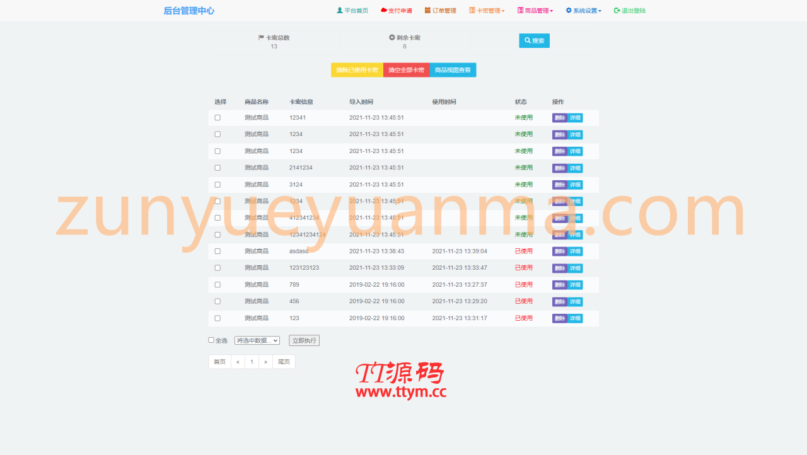Check the box for row 789
This screenshot has height=455, width=807.
pos(218,285)
